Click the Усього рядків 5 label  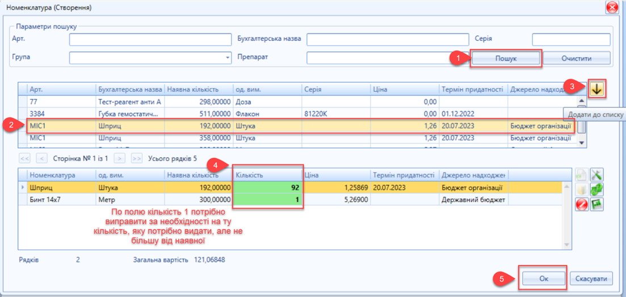coord(173,158)
